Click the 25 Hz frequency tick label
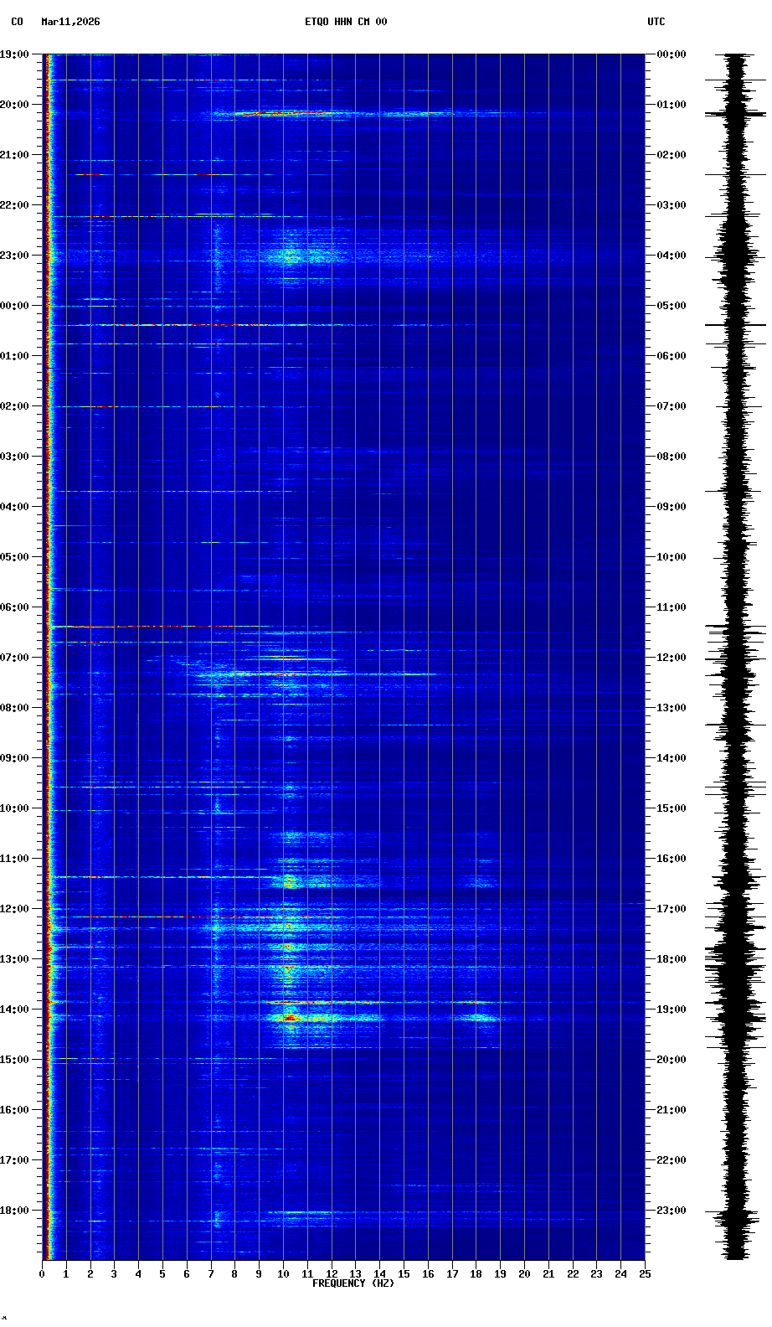The height and width of the screenshot is (1327, 772). 644,1274
